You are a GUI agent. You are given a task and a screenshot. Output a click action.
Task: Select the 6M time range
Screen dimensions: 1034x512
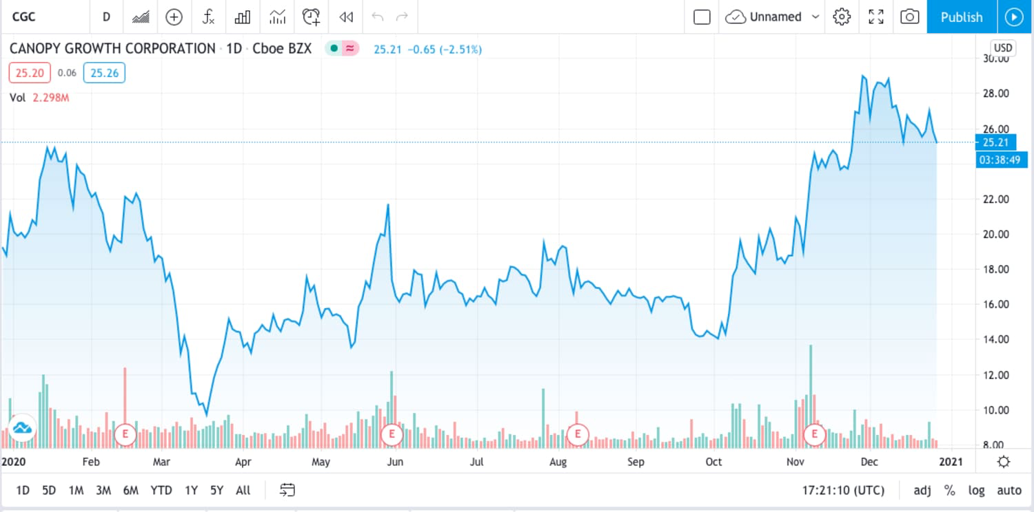click(130, 491)
